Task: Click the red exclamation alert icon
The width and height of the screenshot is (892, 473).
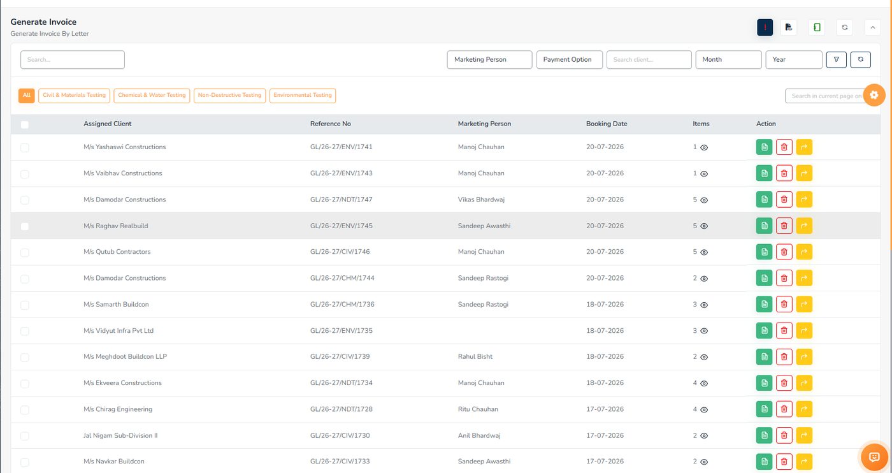Action: (765, 27)
